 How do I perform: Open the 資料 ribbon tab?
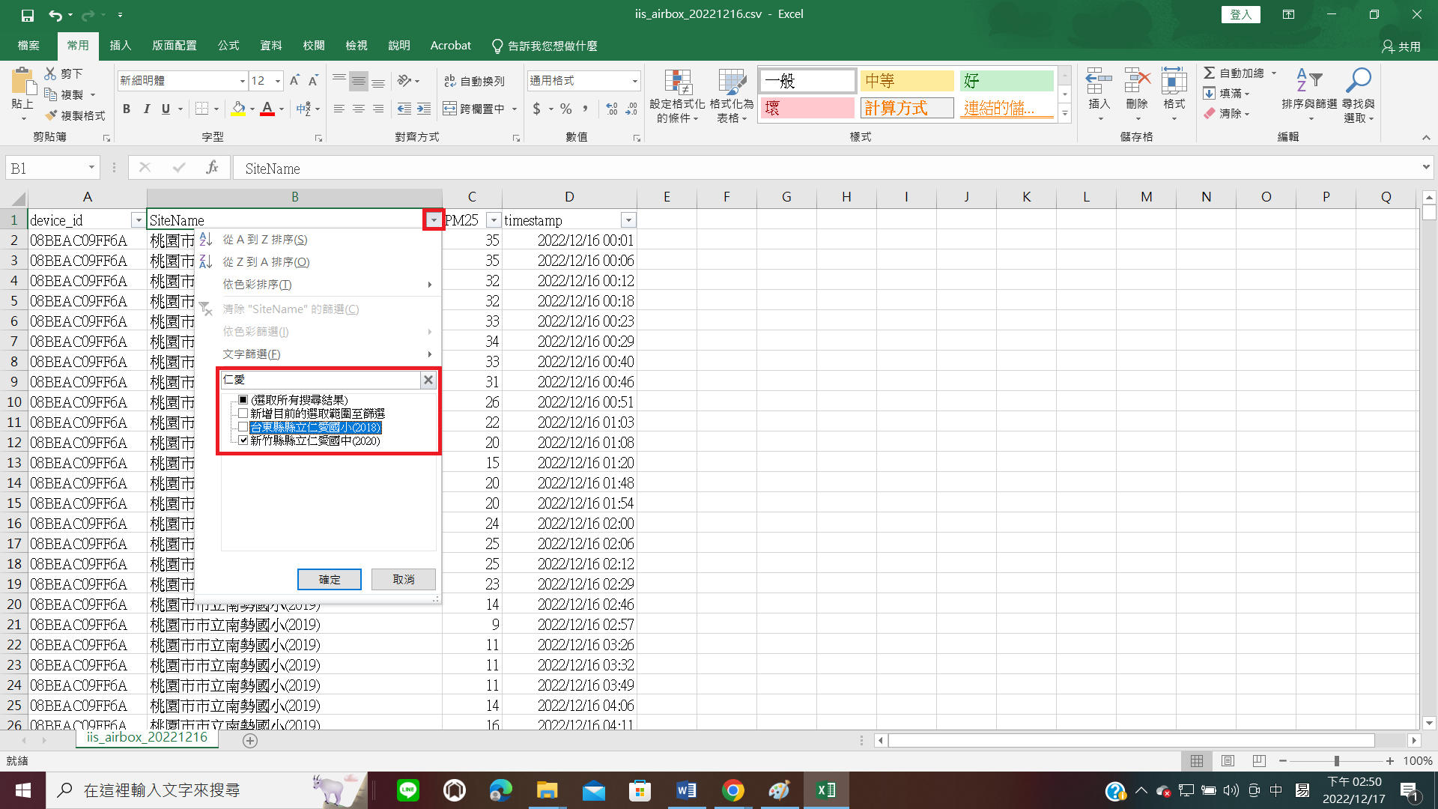270,46
